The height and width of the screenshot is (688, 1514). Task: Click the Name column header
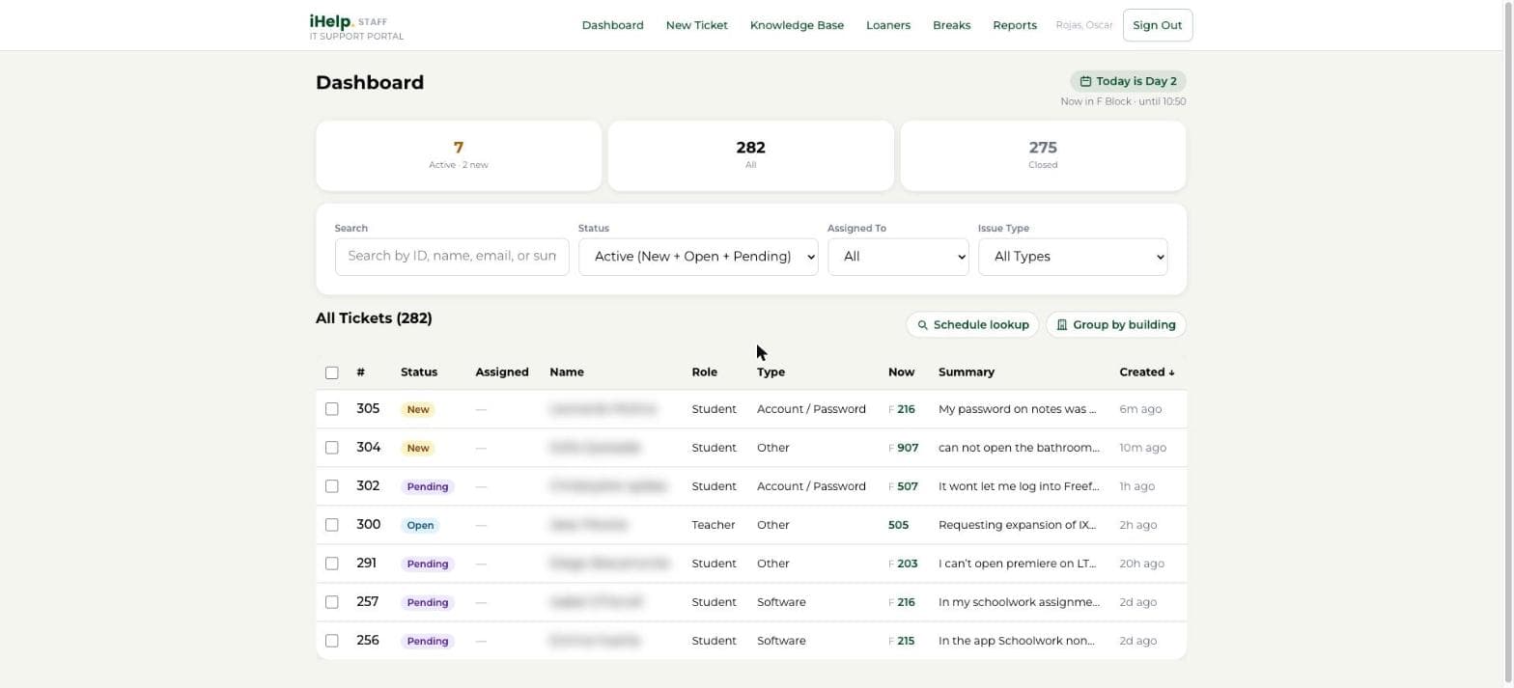point(567,372)
